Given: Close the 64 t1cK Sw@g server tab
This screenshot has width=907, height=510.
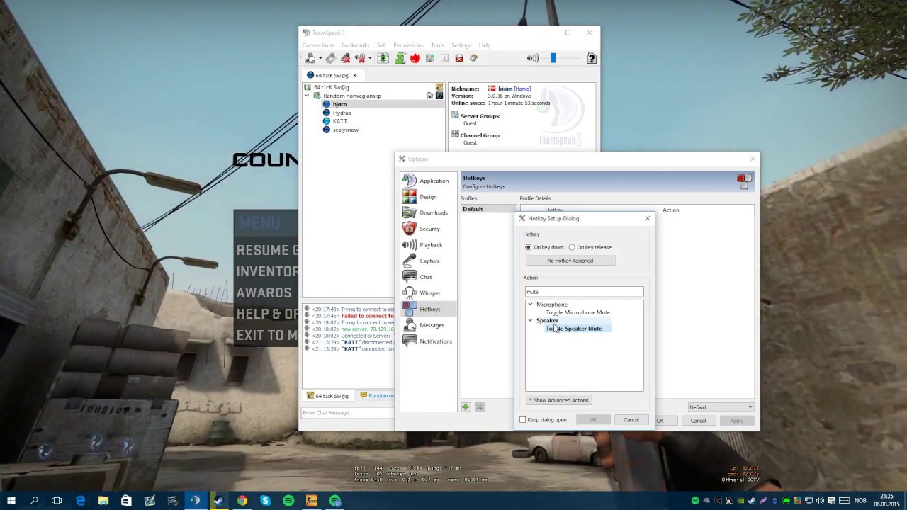Looking at the screenshot, I should pos(355,75).
